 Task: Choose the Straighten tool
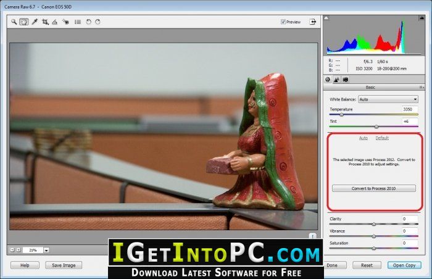coord(55,22)
